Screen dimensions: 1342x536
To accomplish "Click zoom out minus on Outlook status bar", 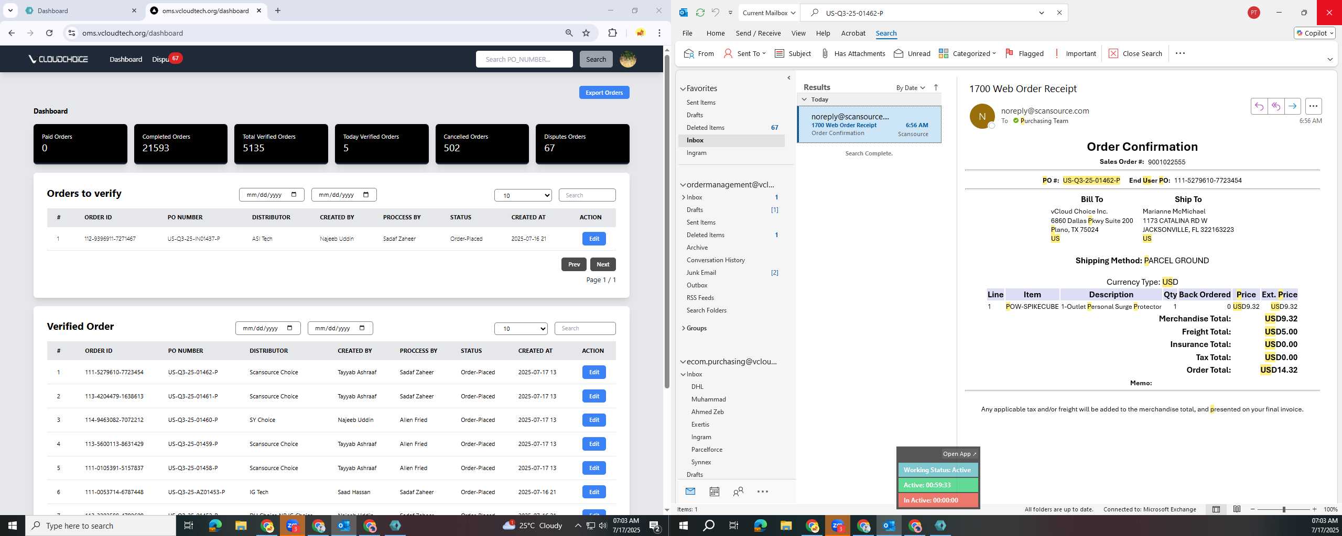I will pos(1253,509).
